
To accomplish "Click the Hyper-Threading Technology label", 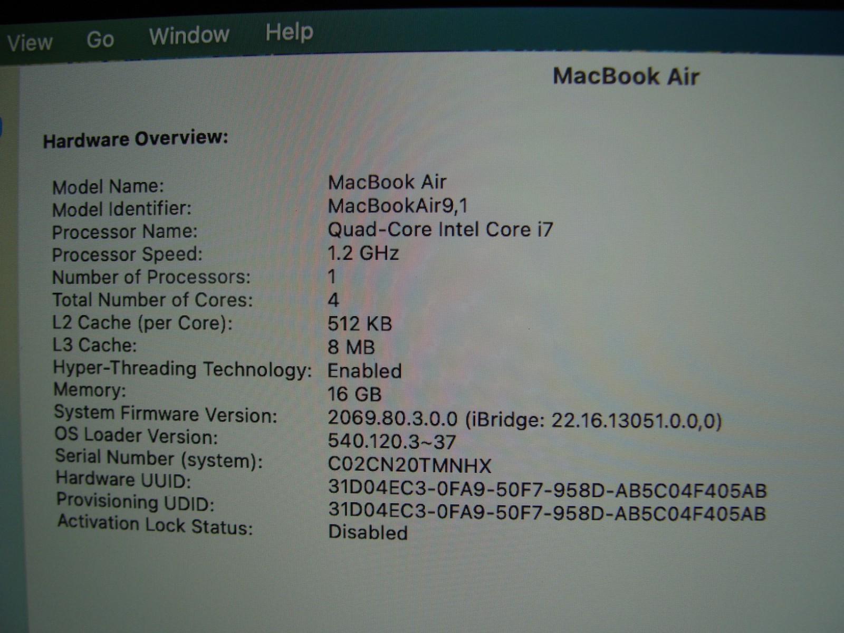I will point(183,369).
